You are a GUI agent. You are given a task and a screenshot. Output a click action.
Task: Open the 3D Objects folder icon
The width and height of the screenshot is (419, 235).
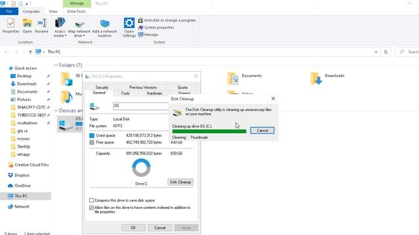[67, 78]
